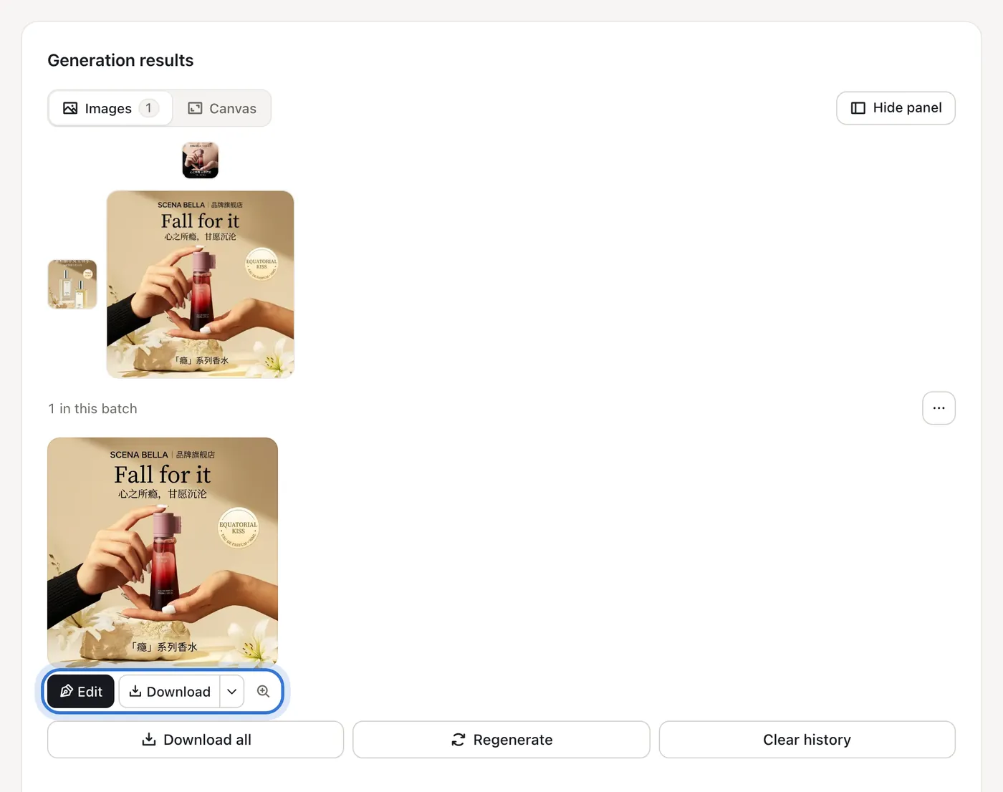Download the generated image

(170, 692)
